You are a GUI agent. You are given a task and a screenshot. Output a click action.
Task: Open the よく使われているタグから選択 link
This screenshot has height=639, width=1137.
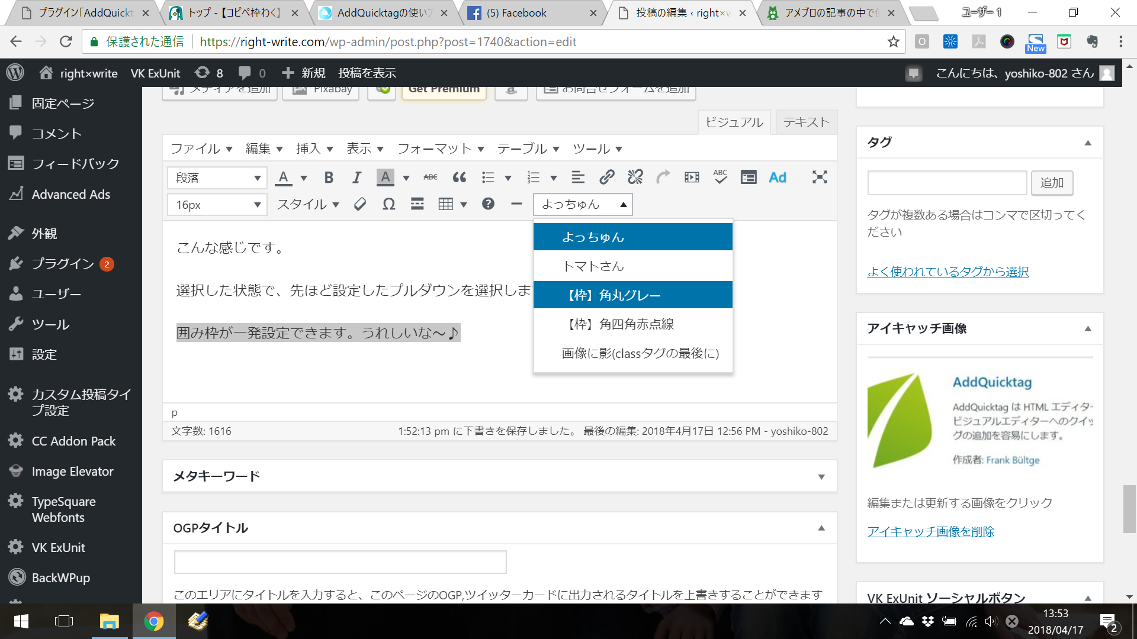947,272
